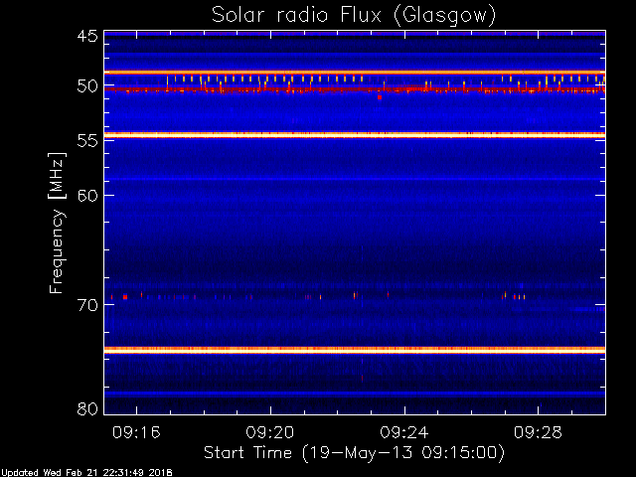The image size is (636, 477).
Task: Click the 09:20 time tick label
Action: 270,432
